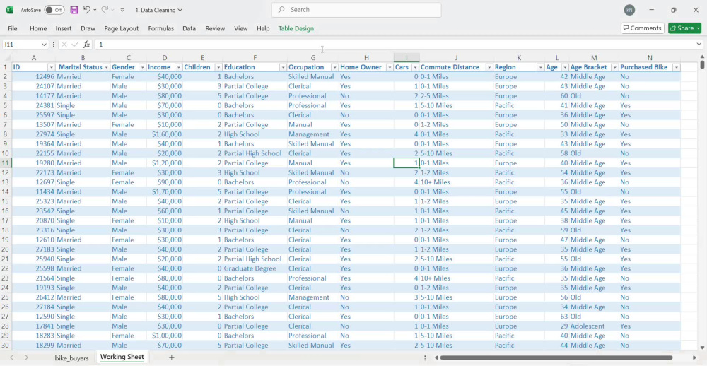This screenshot has width=707, height=366.
Task: Open the Help tab
Action: pyautogui.click(x=263, y=28)
